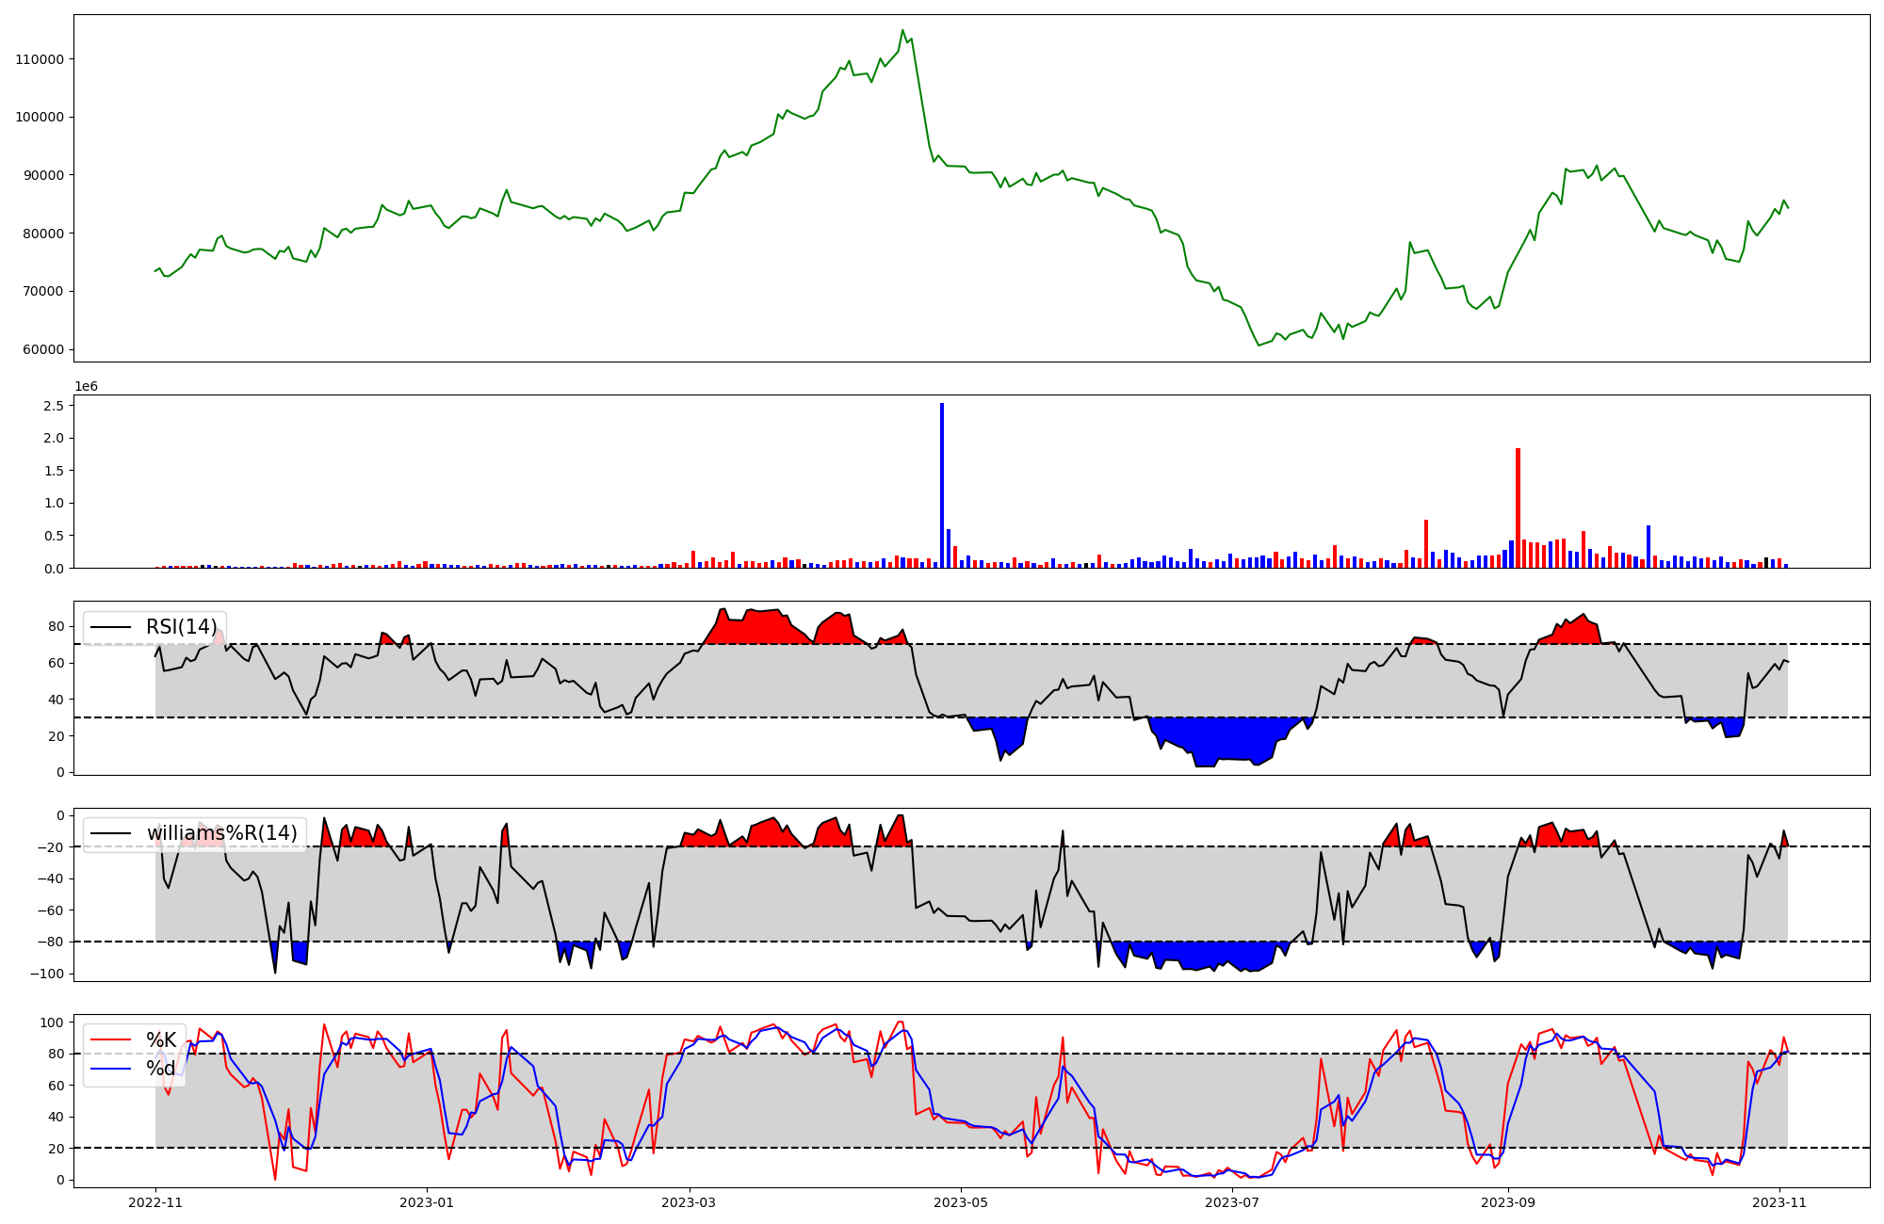Click the 1e6 volume scale label

click(x=86, y=387)
